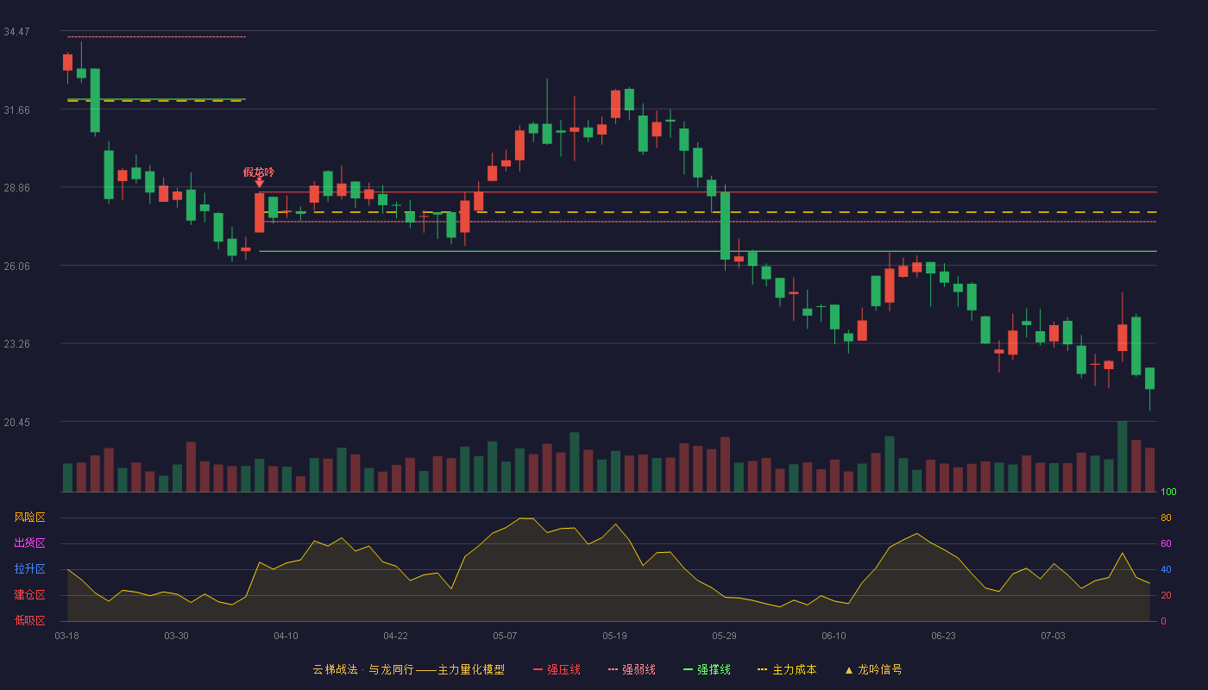Screen dimensions: 1208x690
Task: Toggle the 强压线 legend item
Action: click(557, 669)
